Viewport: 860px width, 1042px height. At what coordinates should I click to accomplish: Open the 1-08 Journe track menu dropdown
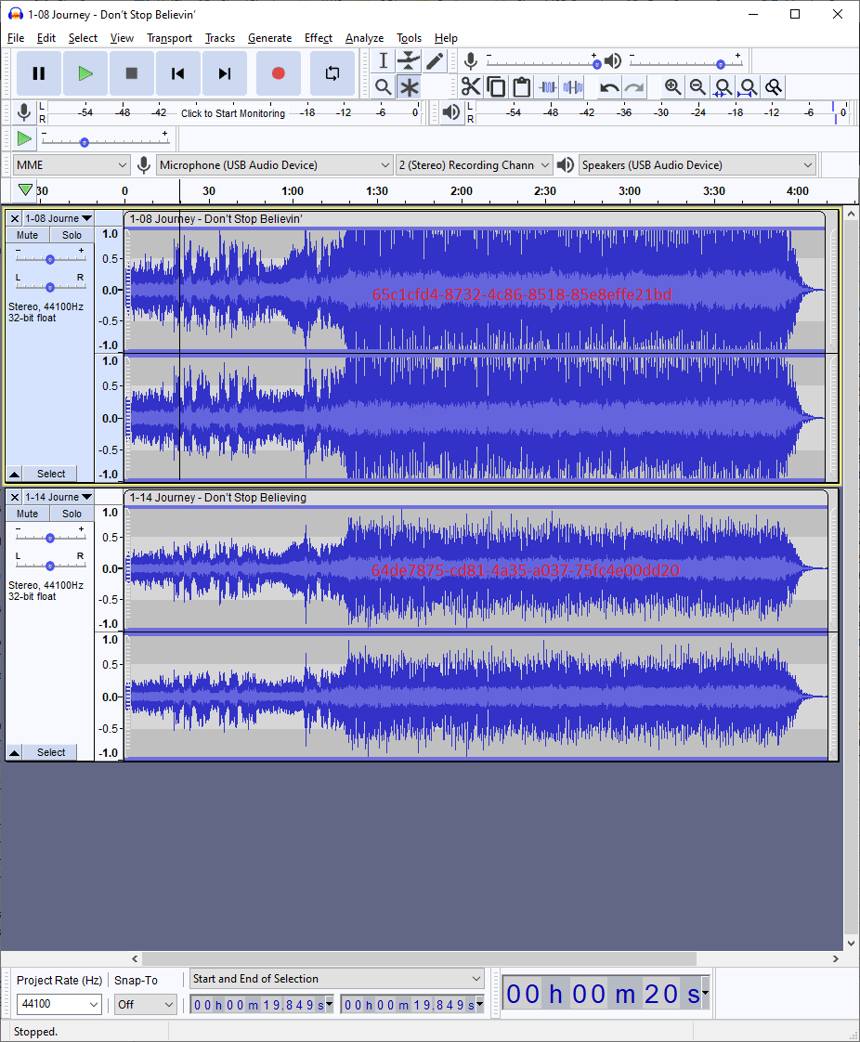tap(59, 218)
